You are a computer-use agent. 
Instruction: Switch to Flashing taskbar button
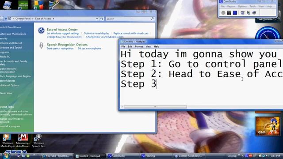tap(156, 156)
